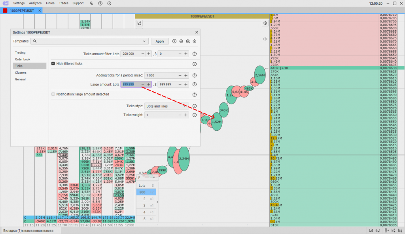Increase the Large amount dollar value
The image size is (405, 234).
click(186, 84)
